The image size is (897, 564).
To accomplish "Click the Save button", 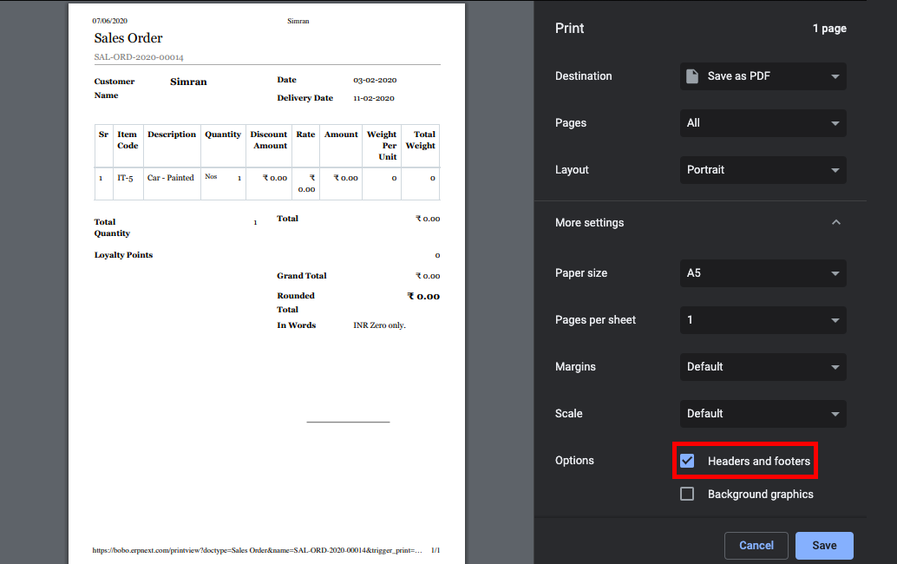I will point(824,545).
